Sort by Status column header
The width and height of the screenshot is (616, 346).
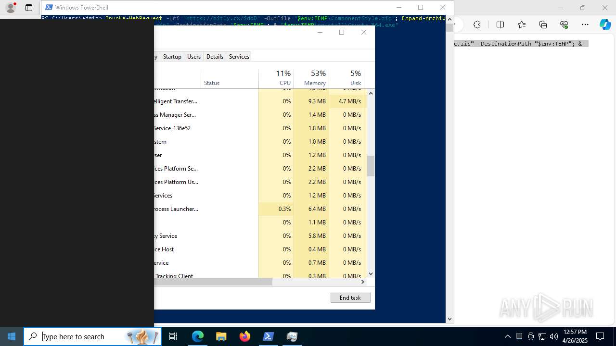tap(230, 78)
